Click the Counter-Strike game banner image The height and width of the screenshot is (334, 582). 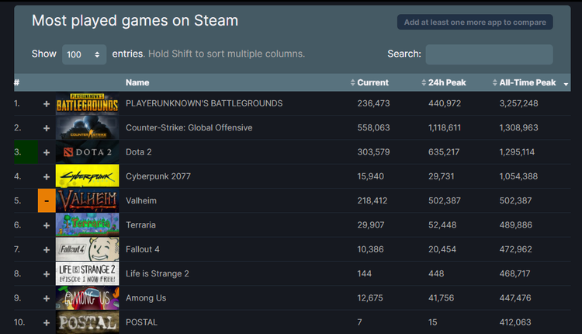87,127
